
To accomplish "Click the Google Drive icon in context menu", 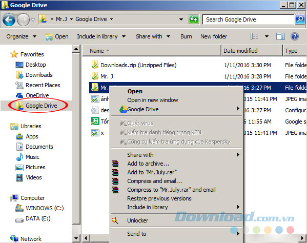I will (x=124, y=109).
